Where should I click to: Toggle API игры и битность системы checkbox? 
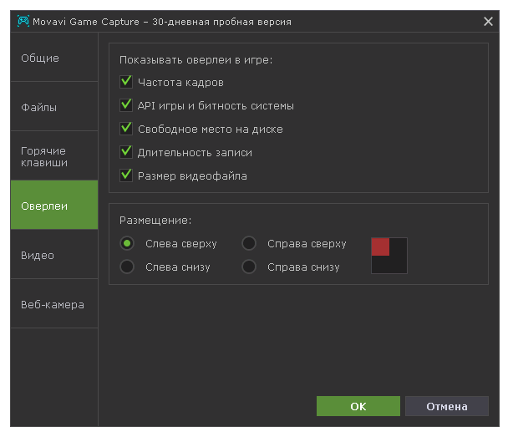(127, 105)
